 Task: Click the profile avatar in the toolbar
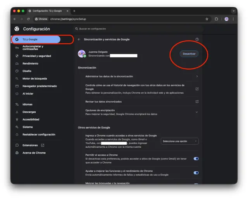coord(226,19)
